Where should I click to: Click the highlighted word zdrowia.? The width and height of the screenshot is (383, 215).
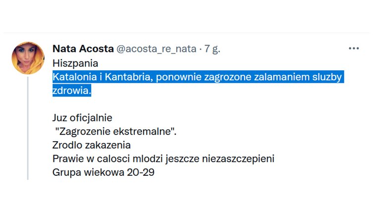tap(72, 91)
